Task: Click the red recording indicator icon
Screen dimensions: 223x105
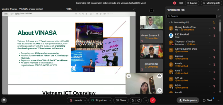Action: click(x=174, y=3)
